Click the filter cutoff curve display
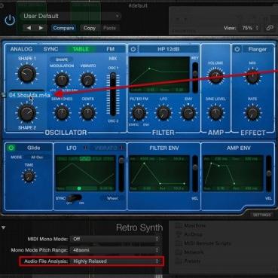This screenshot has width=278, height=278. pyautogui.click(x=159, y=75)
